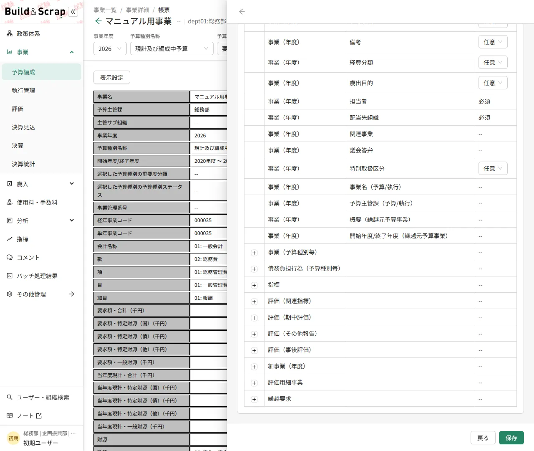This screenshot has width=534, height=451.
Task: Click the バッチ処理結果 icon
Action: [x=10, y=276]
